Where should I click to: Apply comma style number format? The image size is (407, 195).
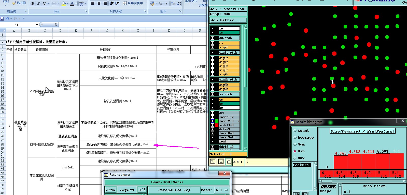(166, 4)
